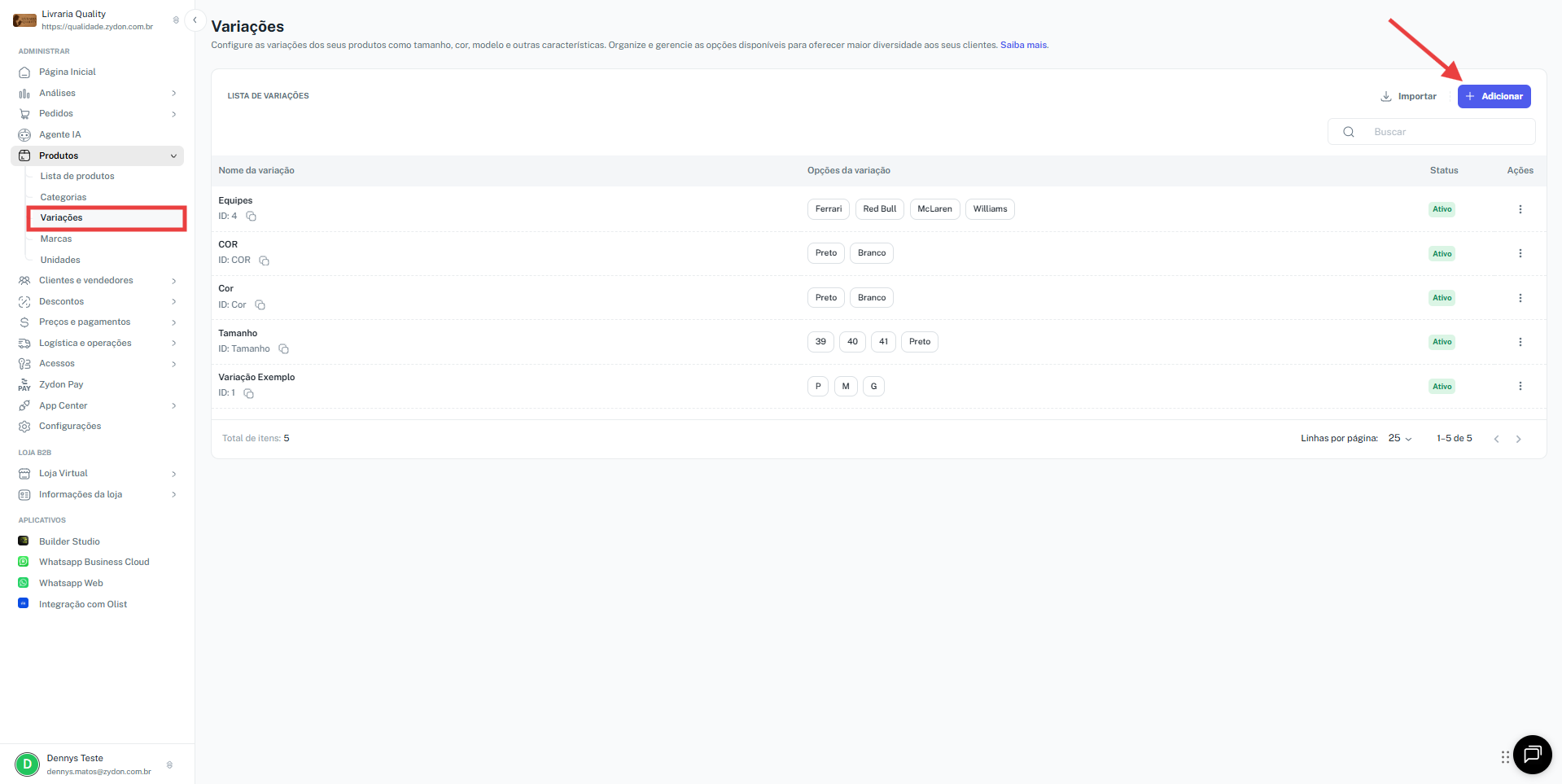
Task: Open Whatsapp Web app
Action: [71, 583]
